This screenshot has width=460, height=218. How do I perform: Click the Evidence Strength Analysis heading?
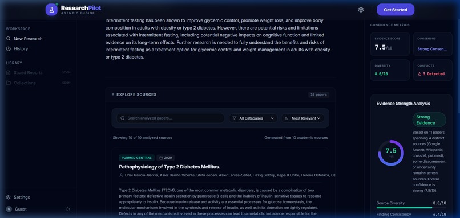(403, 104)
